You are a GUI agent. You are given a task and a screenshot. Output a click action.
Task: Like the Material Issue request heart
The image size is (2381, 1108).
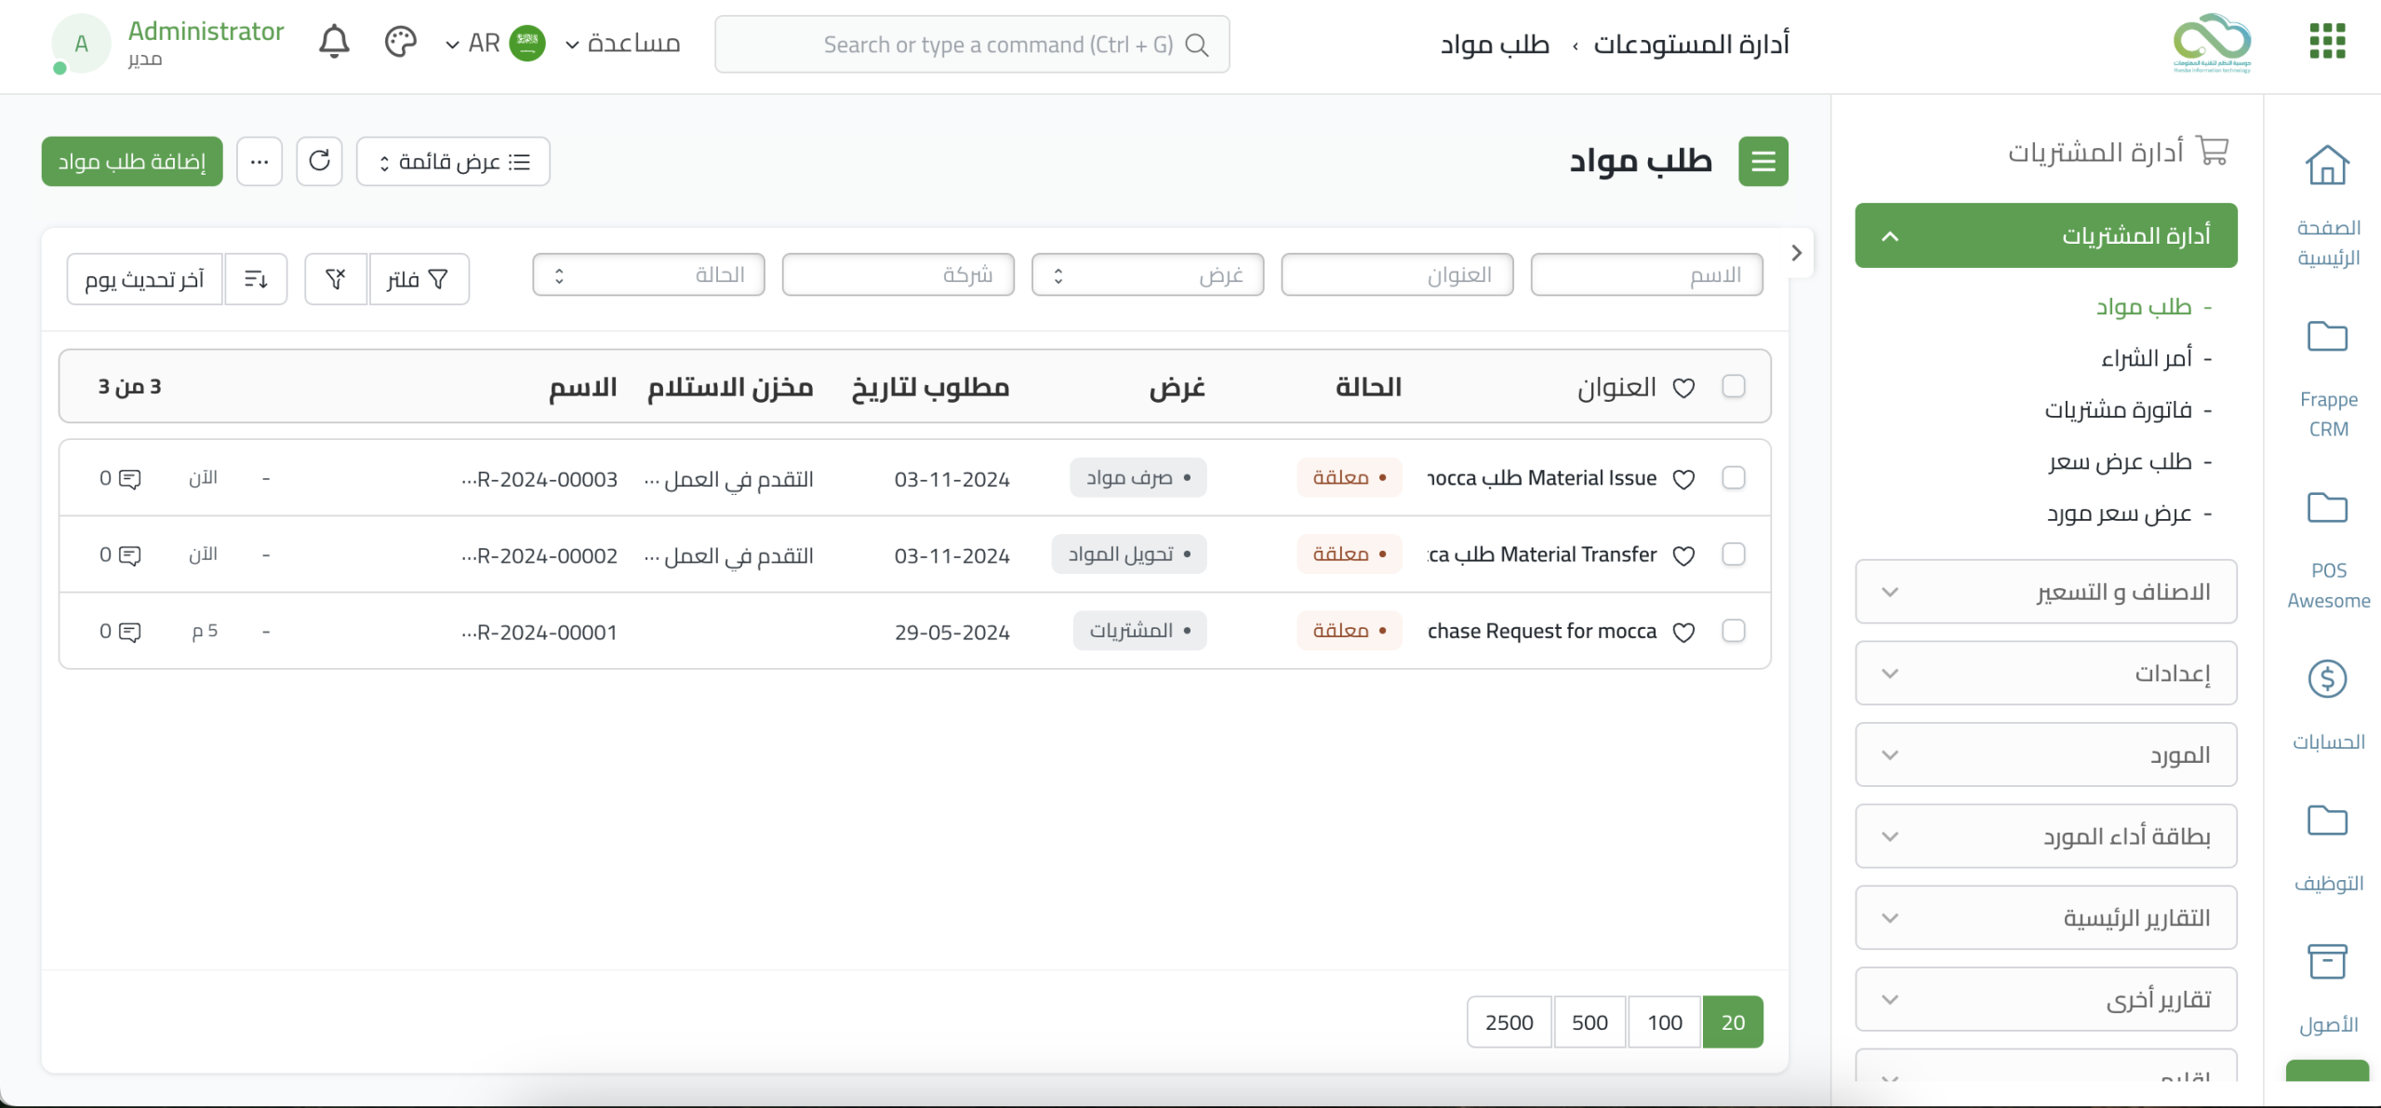click(x=1683, y=479)
